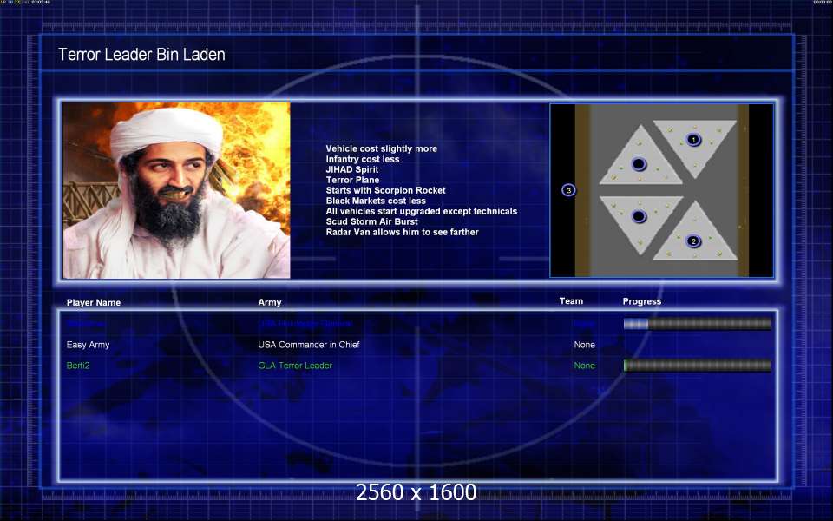Select start position marker 1 on map

coord(693,140)
